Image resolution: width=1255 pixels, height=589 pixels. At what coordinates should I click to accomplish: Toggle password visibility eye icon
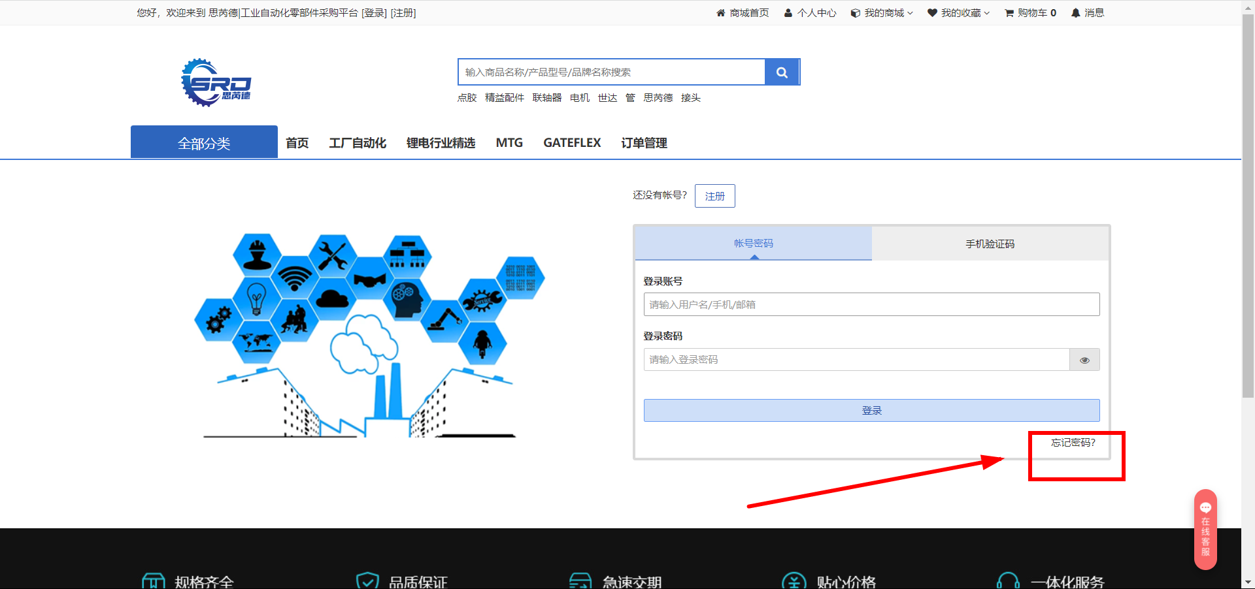1084,360
